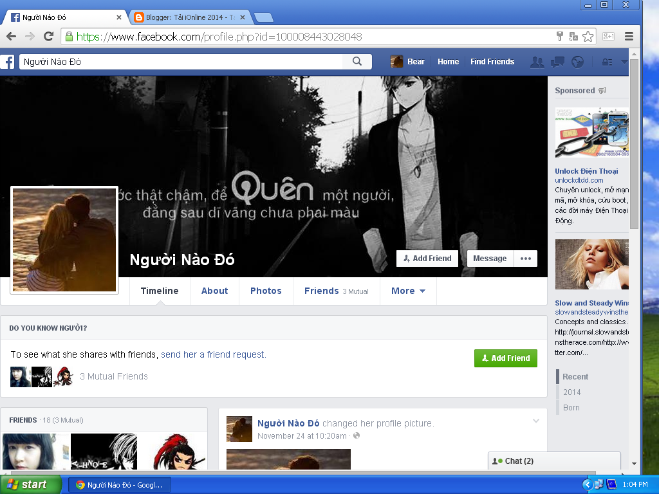659x494 pixels.
Task: Click Add Friend on the cover photo
Action: click(x=427, y=259)
